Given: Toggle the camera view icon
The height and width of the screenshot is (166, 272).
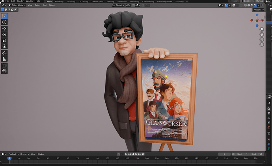Looking at the screenshot, I should coord(262,39).
